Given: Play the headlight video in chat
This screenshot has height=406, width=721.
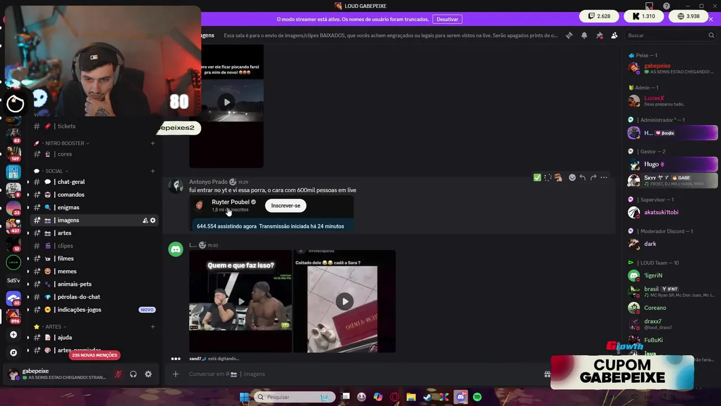Looking at the screenshot, I should [226, 102].
